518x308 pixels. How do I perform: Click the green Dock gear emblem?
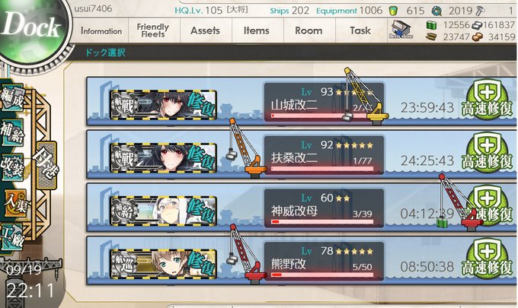[x=33, y=28]
